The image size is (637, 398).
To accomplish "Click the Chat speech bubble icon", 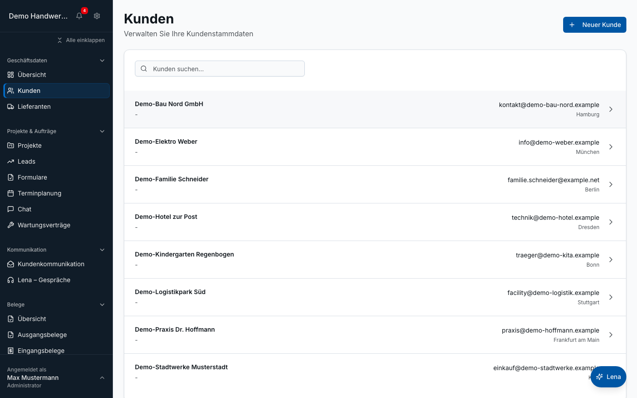I will [11, 209].
